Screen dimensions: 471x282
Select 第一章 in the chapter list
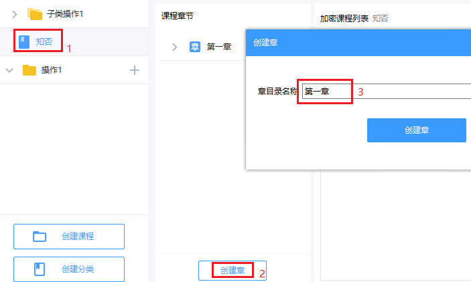click(219, 47)
